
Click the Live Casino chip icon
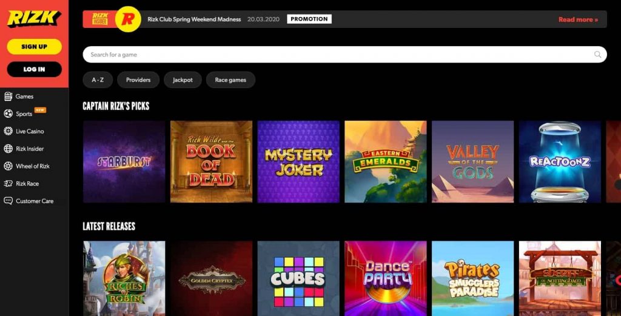coord(8,131)
